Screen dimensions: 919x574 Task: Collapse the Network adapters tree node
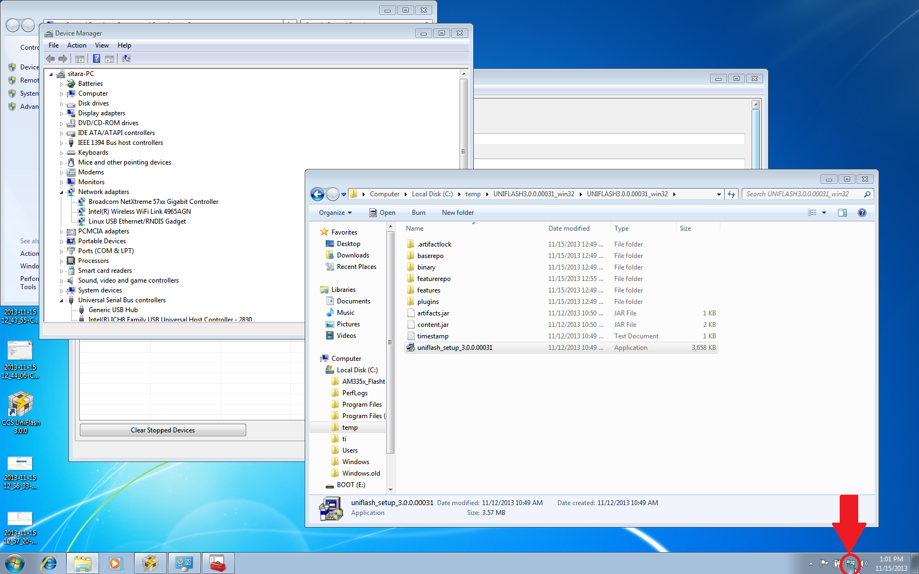[61, 192]
